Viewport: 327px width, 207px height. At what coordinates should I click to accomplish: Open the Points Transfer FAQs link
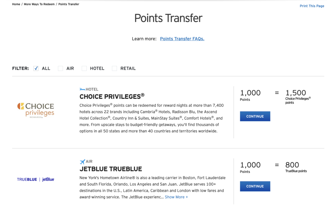pos(182,39)
